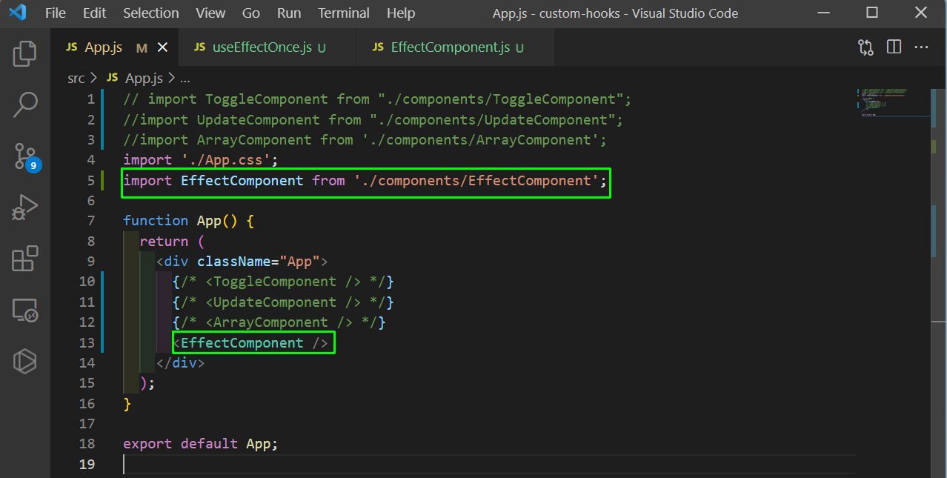Open the bottom activity bar play icon

(x=25, y=361)
